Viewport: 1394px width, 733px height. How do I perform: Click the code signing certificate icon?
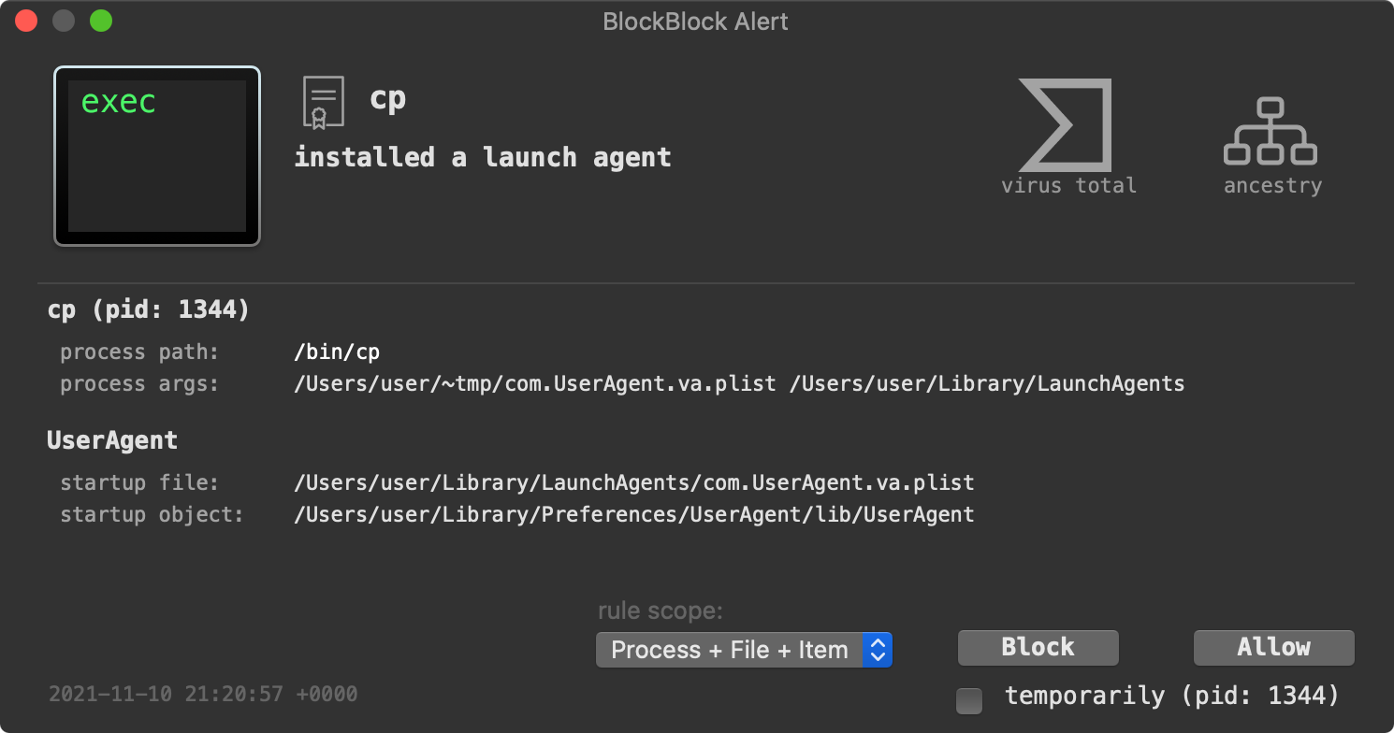click(323, 102)
